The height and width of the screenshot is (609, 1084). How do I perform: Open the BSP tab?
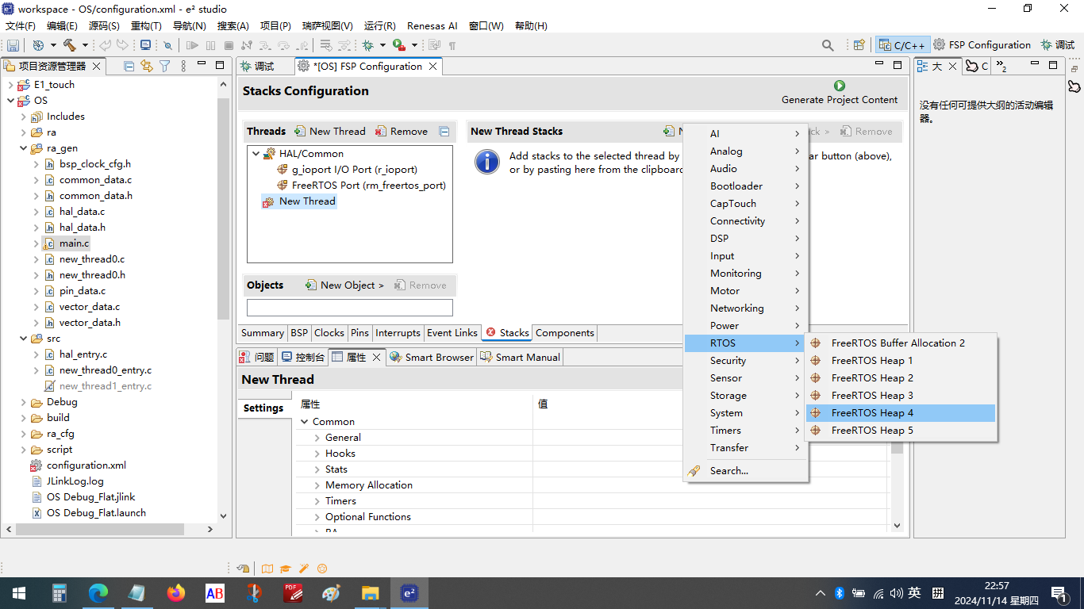[299, 333]
